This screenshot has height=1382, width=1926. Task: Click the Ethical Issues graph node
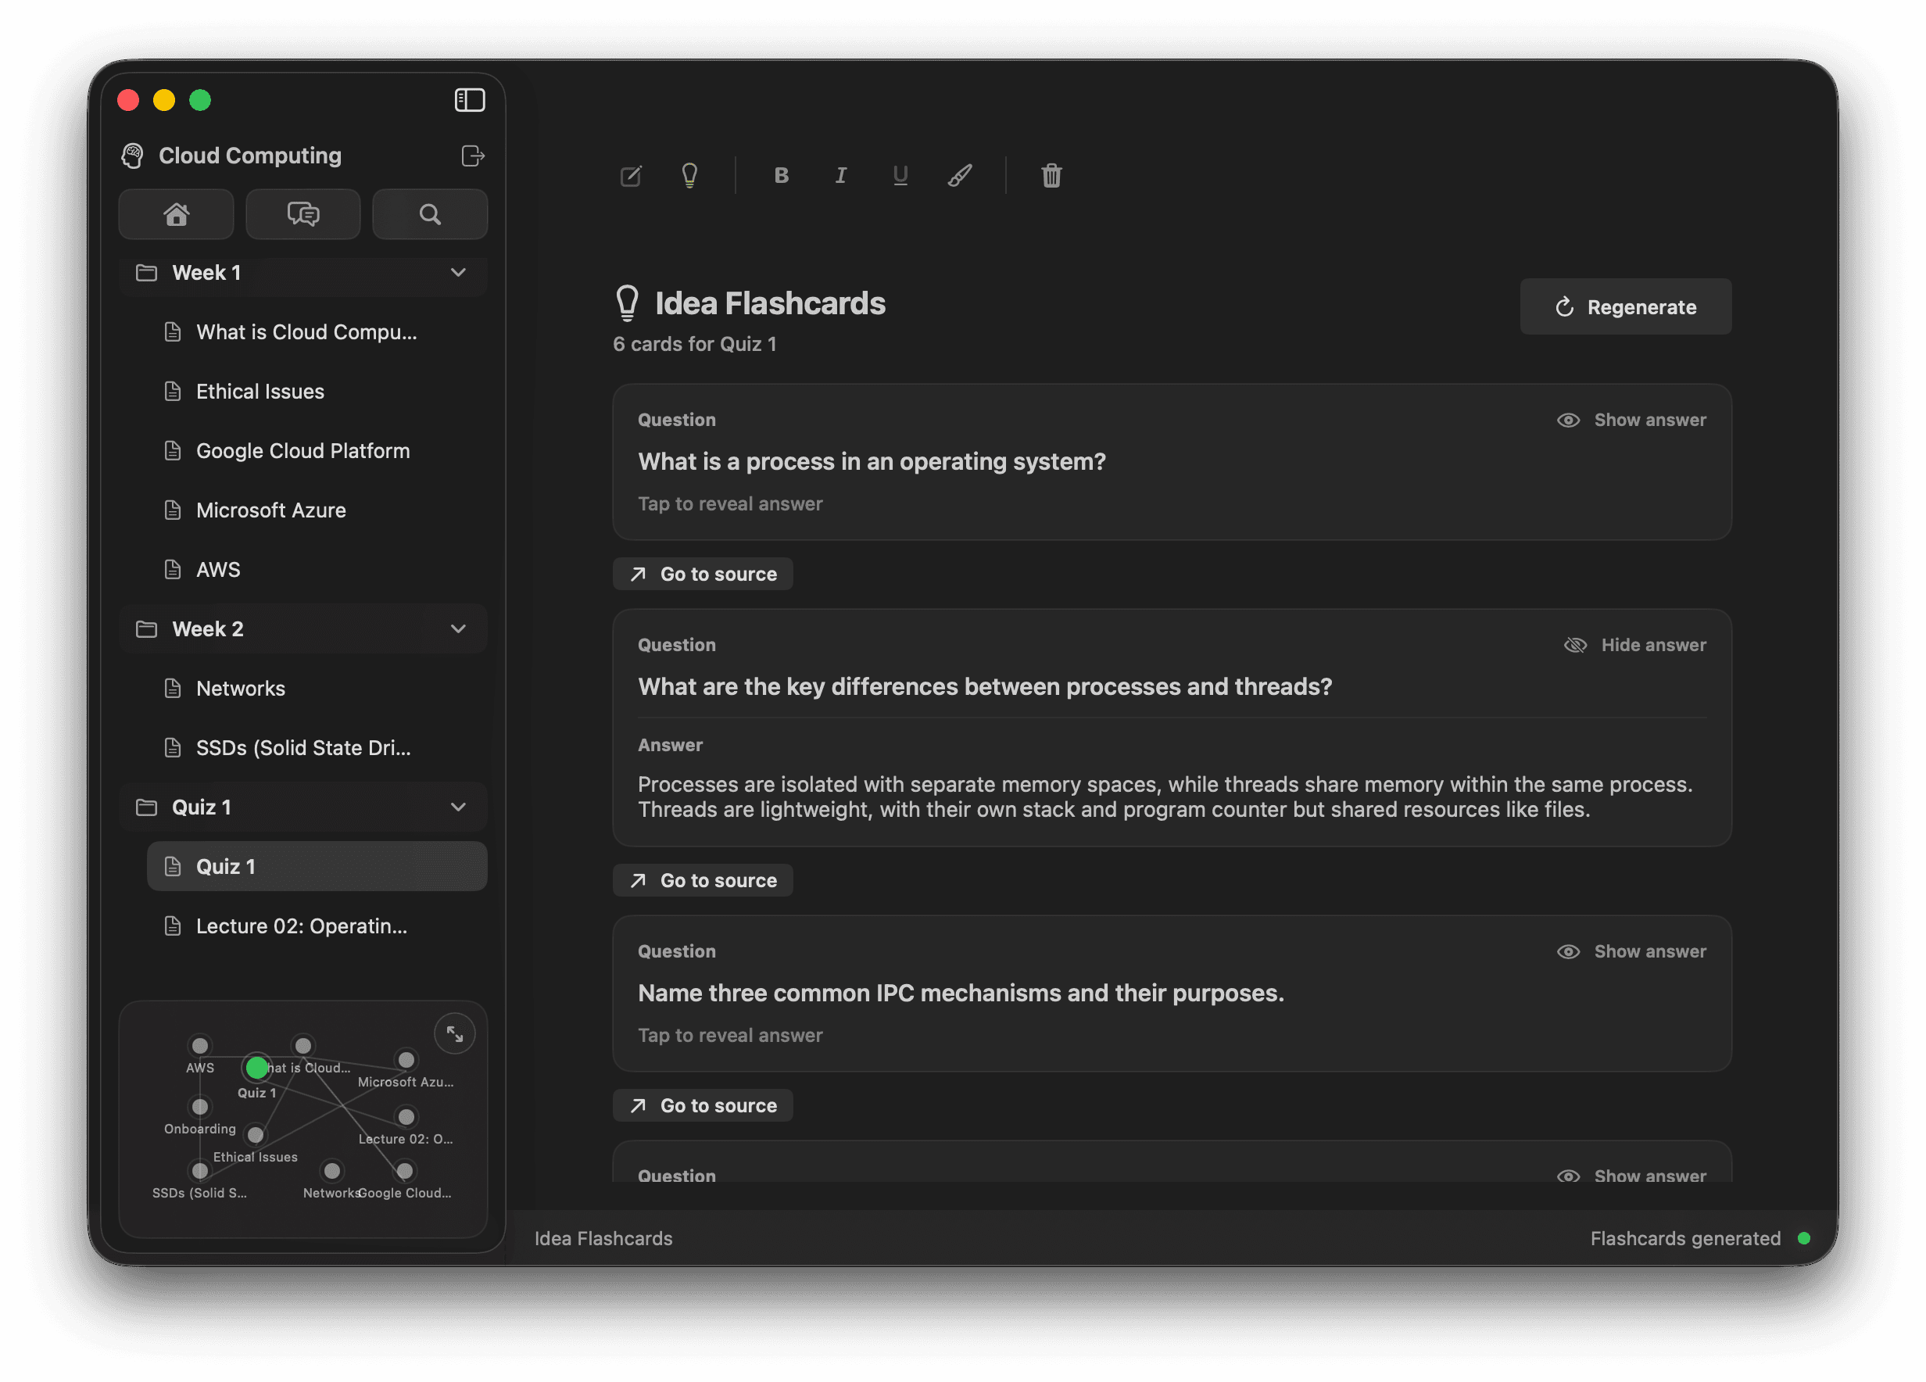[x=255, y=1135]
